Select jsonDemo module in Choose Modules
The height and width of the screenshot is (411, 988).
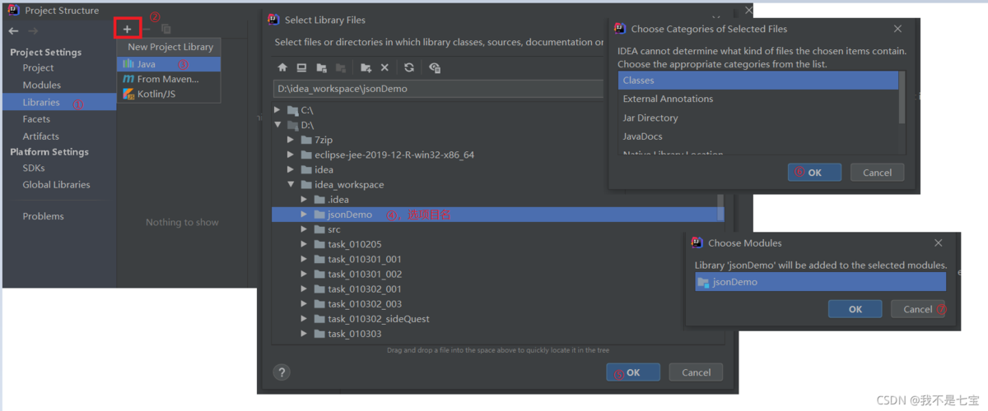pyautogui.click(x=820, y=282)
